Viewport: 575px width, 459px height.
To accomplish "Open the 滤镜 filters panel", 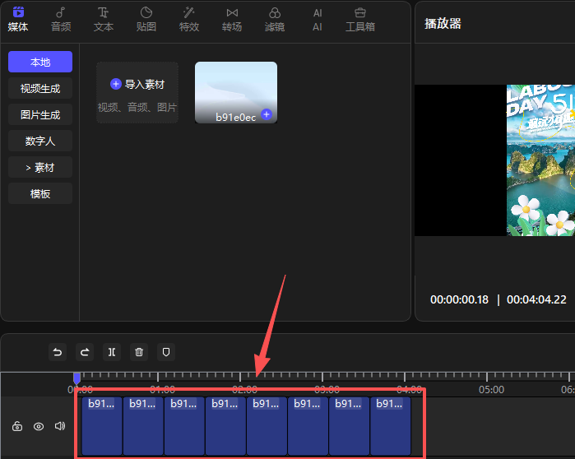I will tap(275, 20).
